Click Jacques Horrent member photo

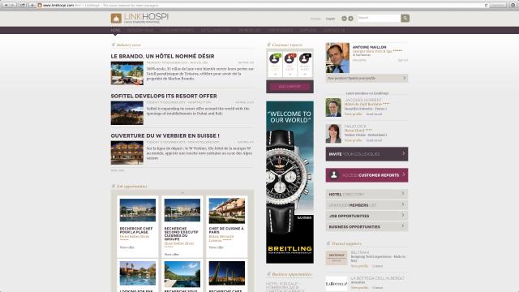[333, 107]
